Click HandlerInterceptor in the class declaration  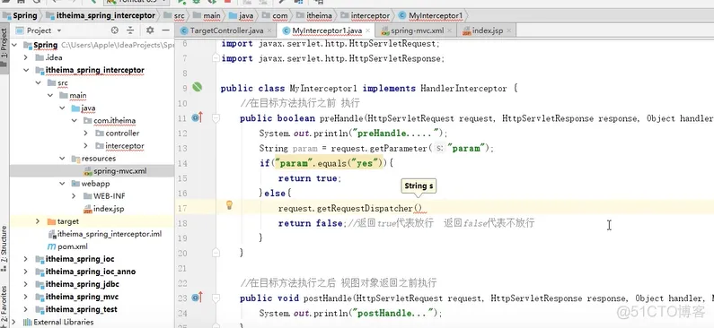[463, 88]
